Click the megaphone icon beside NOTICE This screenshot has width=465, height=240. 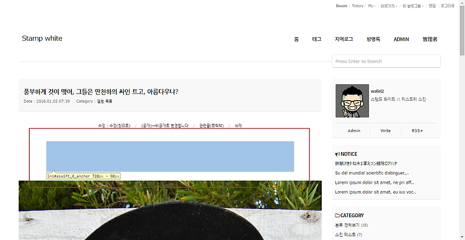point(337,154)
